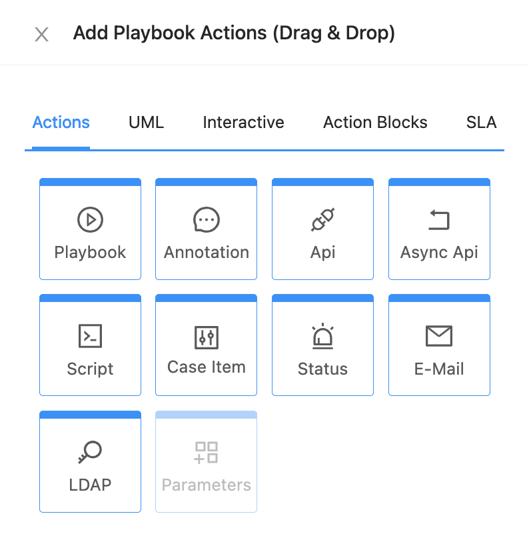Switch to the Action Blocks tab

tap(375, 122)
